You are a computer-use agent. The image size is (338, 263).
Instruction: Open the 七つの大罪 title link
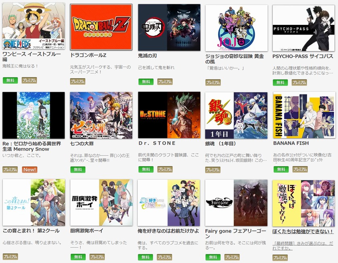click(82, 143)
